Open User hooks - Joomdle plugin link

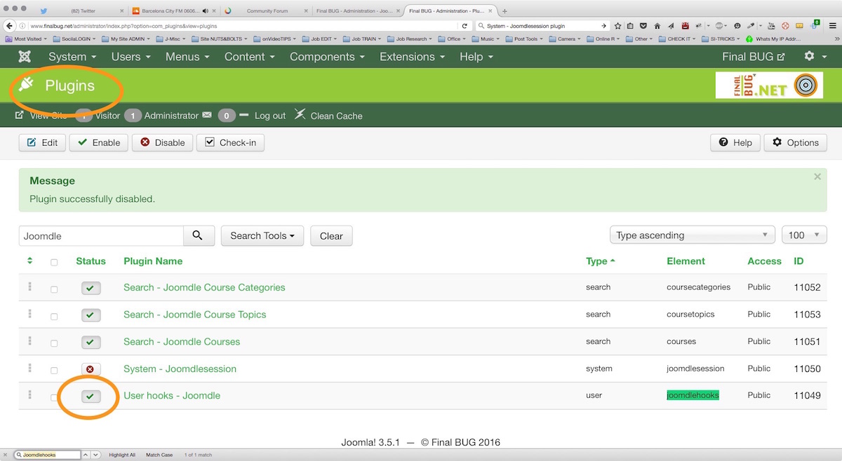pyautogui.click(x=172, y=396)
